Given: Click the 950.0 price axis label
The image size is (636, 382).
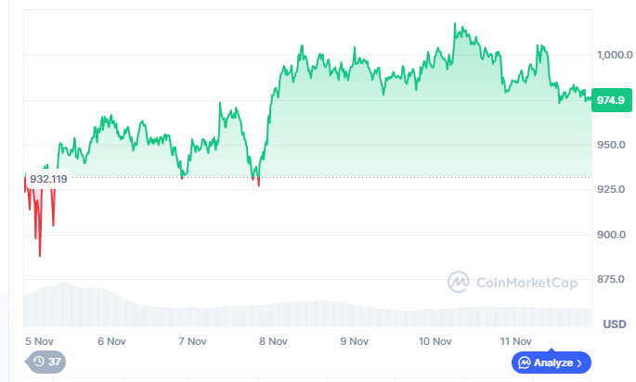Looking at the screenshot, I should [x=614, y=145].
